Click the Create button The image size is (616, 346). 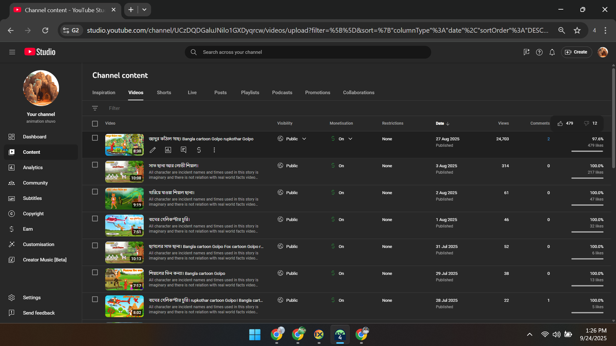pyautogui.click(x=576, y=52)
